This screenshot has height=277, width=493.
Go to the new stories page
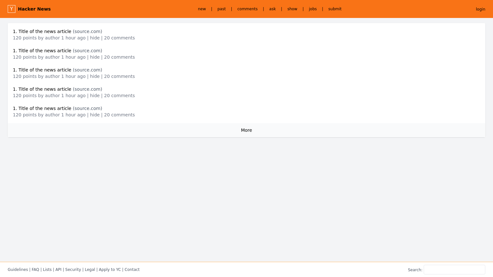(202, 9)
